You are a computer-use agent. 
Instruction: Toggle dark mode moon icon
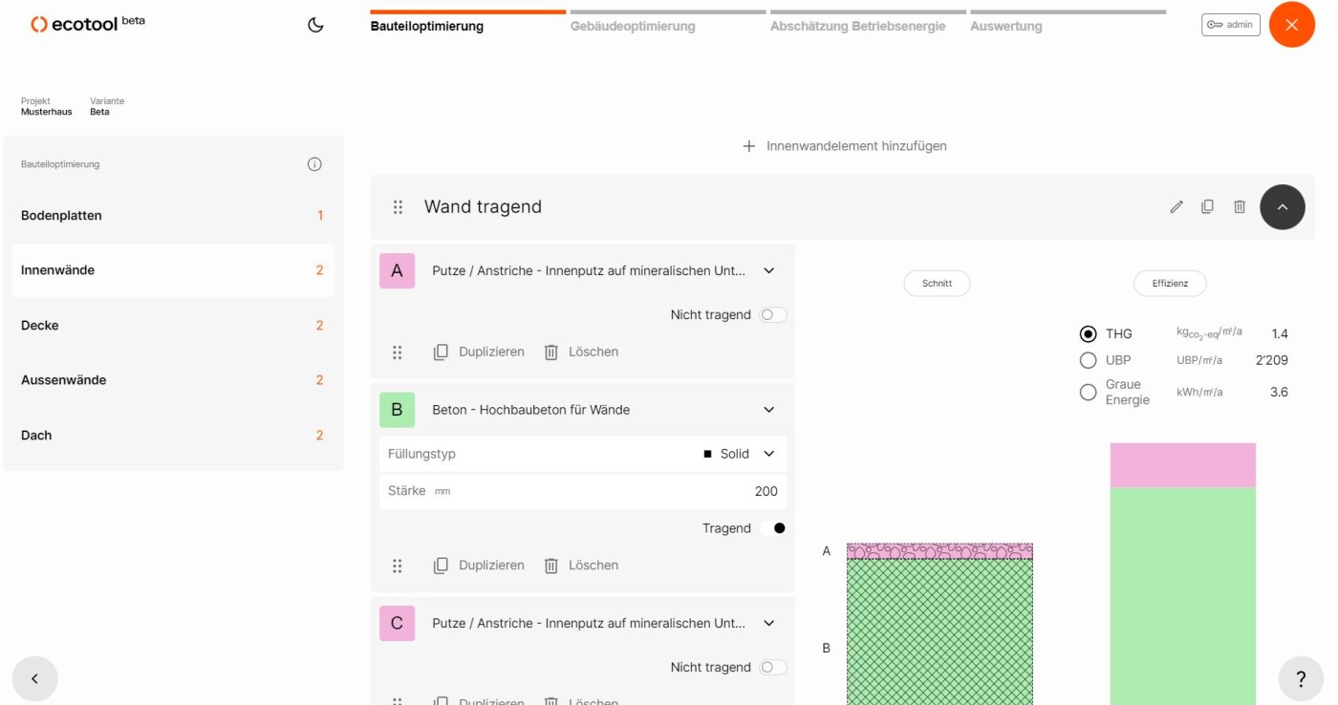[315, 26]
